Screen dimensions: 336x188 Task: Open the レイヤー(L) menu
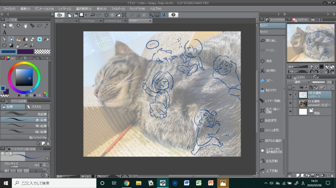65,9
